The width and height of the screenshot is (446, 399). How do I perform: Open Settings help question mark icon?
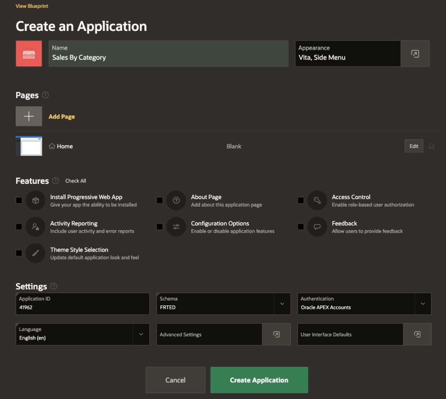[54, 286]
